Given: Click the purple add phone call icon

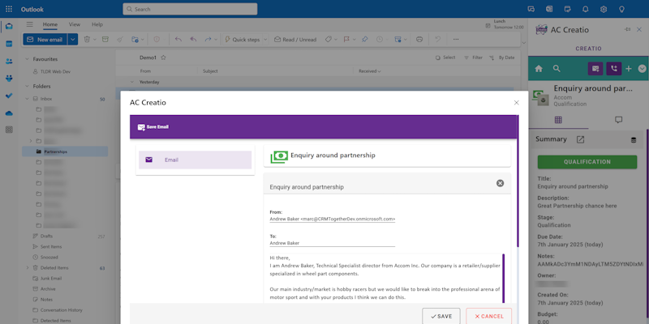Looking at the screenshot, I should tap(614, 69).
